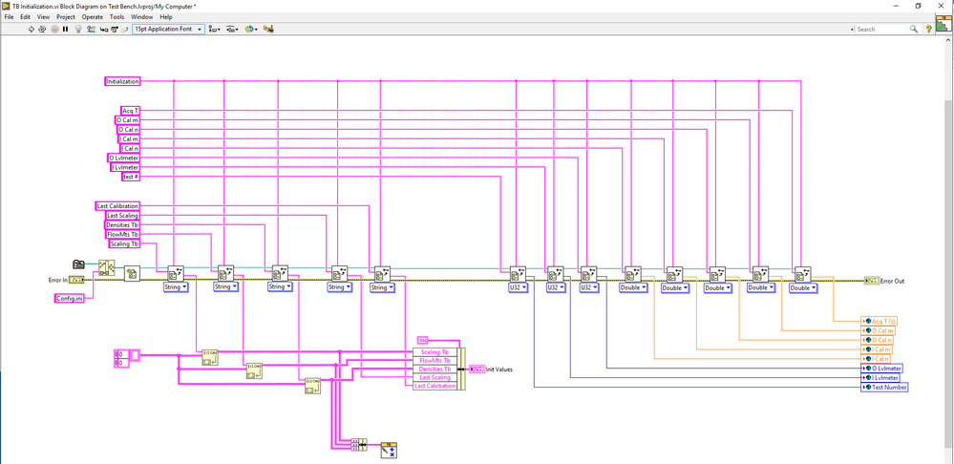Pause execution with the Pause button

[x=66, y=29]
